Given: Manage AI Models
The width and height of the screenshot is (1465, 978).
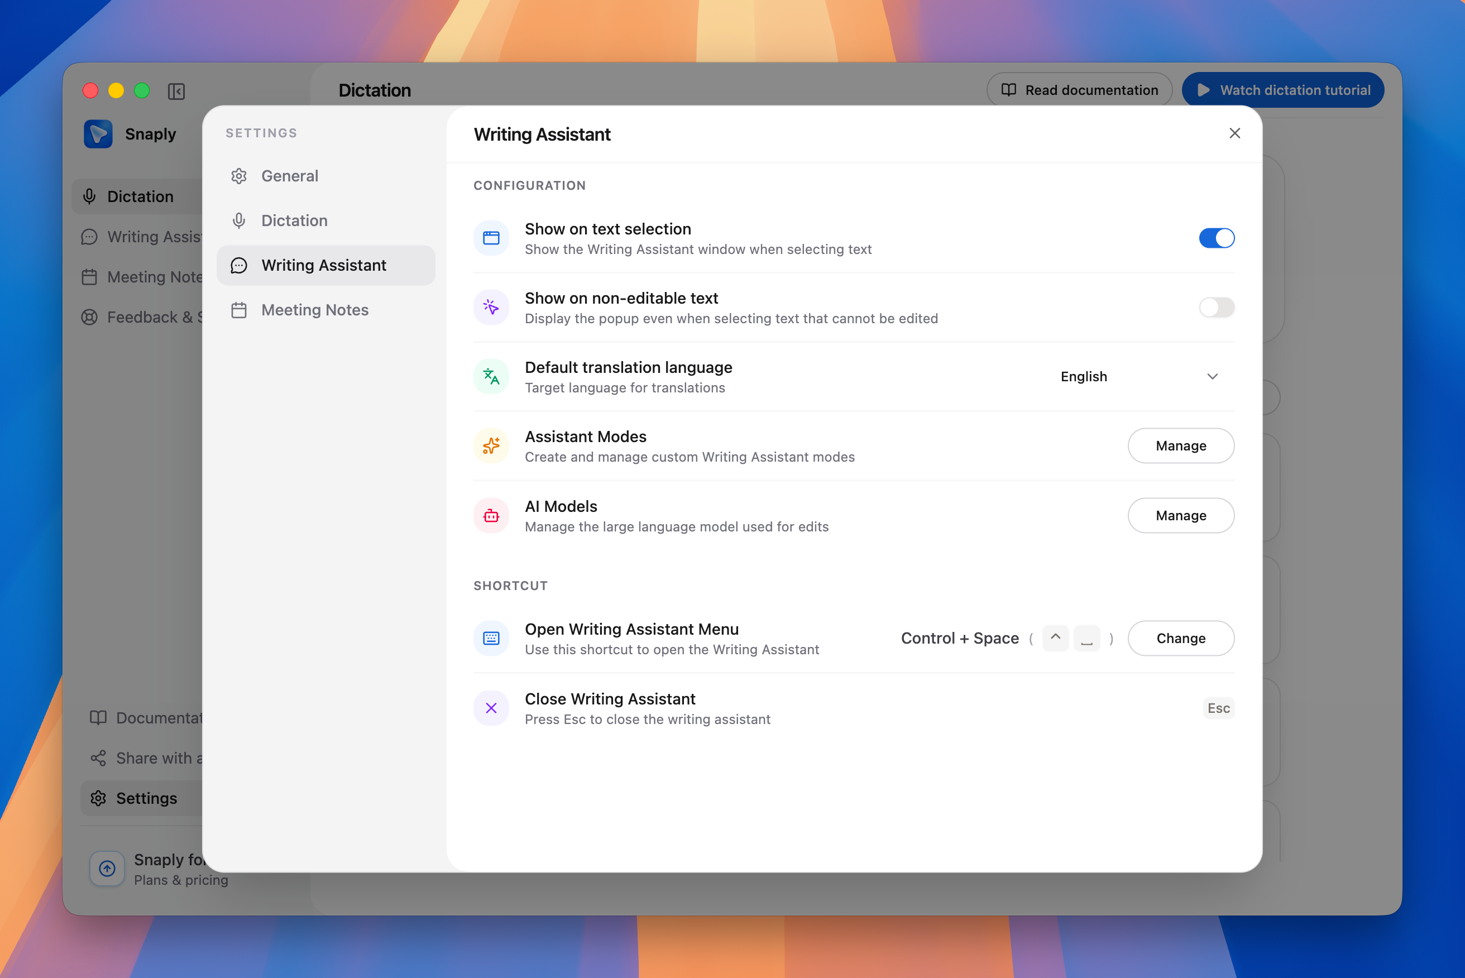Looking at the screenshot, I should pyautogui.click(x=1181, y=516).
